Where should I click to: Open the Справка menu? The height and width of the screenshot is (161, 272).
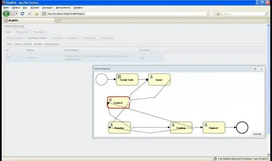tap(78, 8)
